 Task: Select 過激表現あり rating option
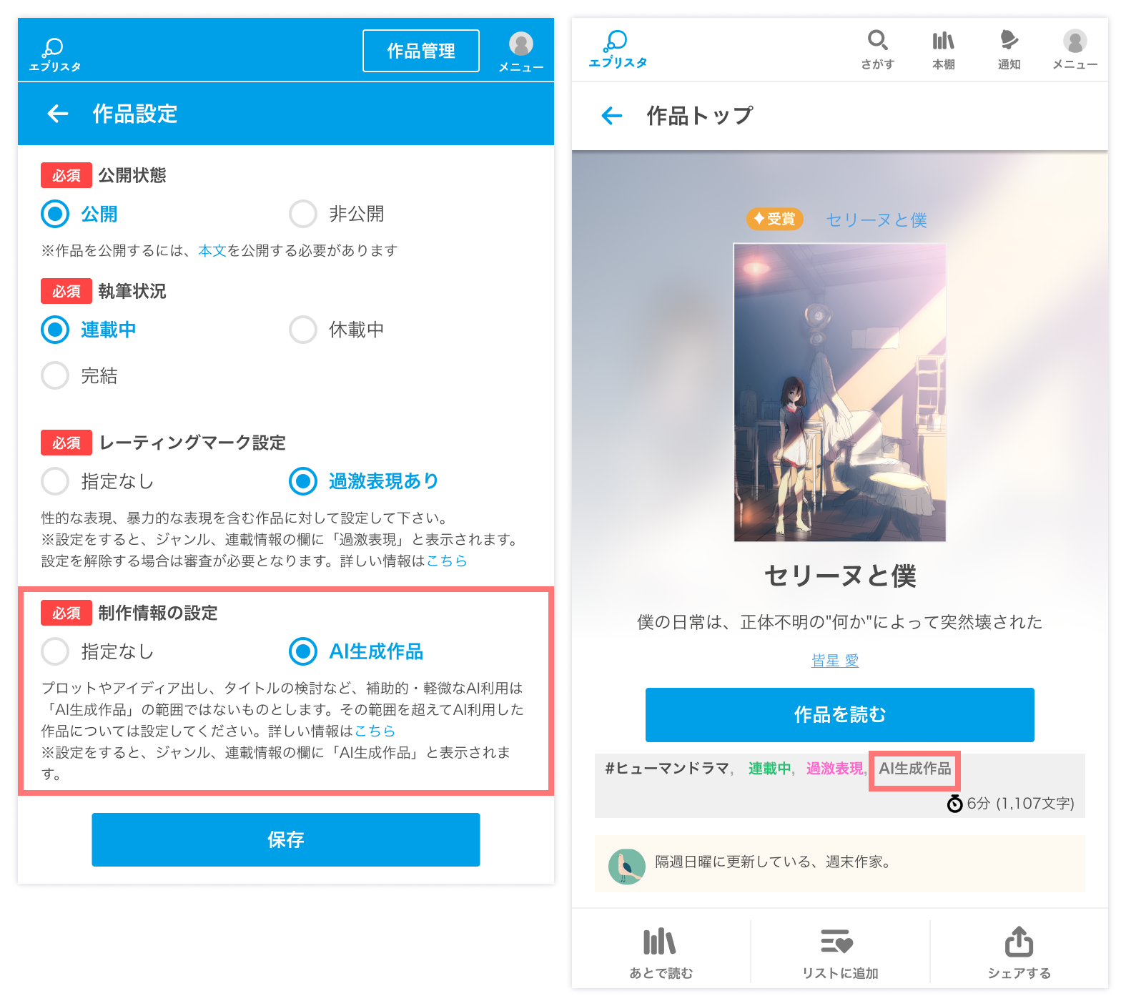coord(303,481)
